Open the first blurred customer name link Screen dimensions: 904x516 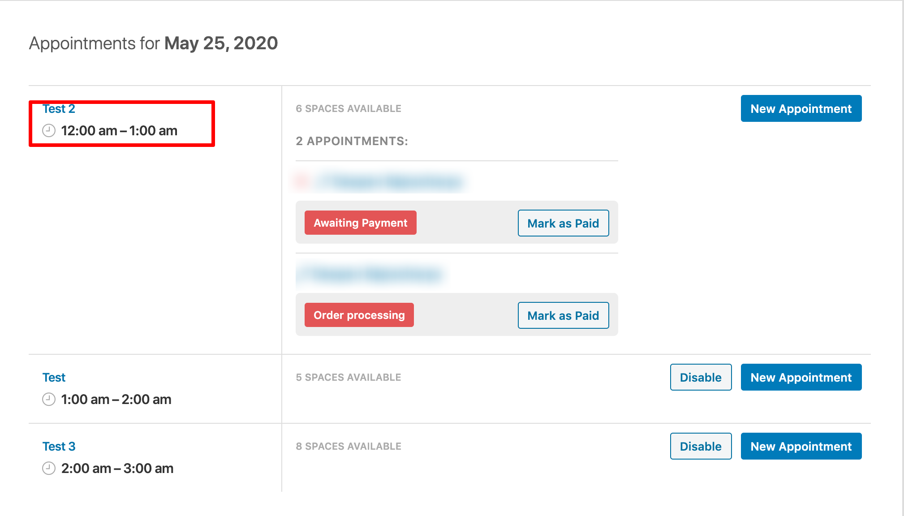390,182
